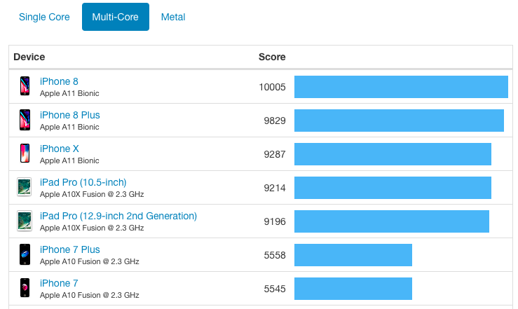
Task: Open the iPad Pro (10.5-inch) link
Action: tap(83, 182)
